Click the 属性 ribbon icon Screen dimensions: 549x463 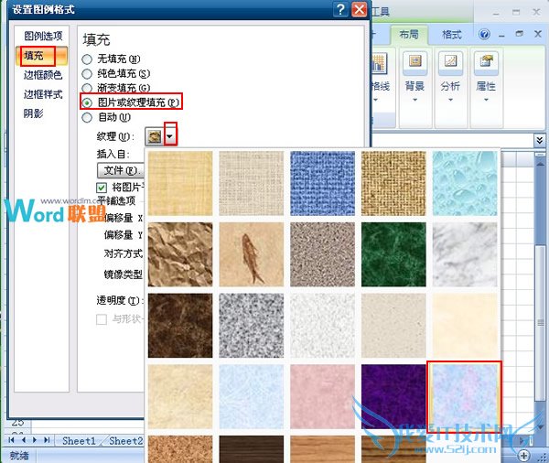486,63
